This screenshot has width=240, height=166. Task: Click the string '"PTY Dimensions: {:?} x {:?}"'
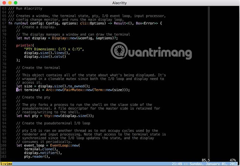tap(54, 49)
